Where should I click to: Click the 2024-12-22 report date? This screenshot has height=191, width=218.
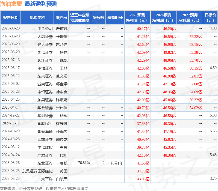coord(11,115)
